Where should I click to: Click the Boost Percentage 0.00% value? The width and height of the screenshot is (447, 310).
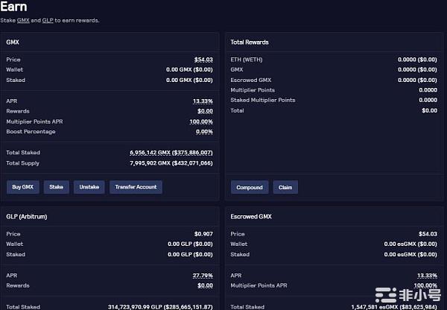204,132
